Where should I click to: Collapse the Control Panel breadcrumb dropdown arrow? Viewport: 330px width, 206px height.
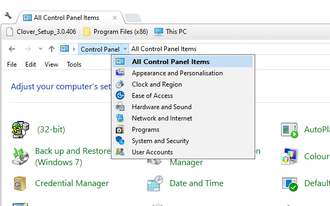125,49
